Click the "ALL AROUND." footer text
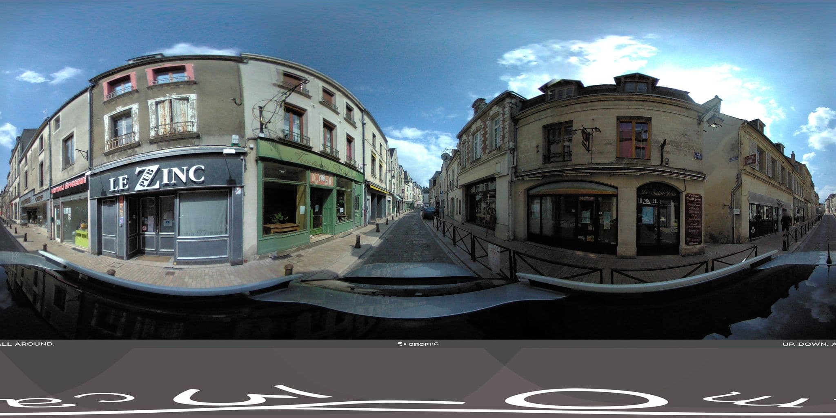This screenshot has width=836, height=418. pos(27,344)
